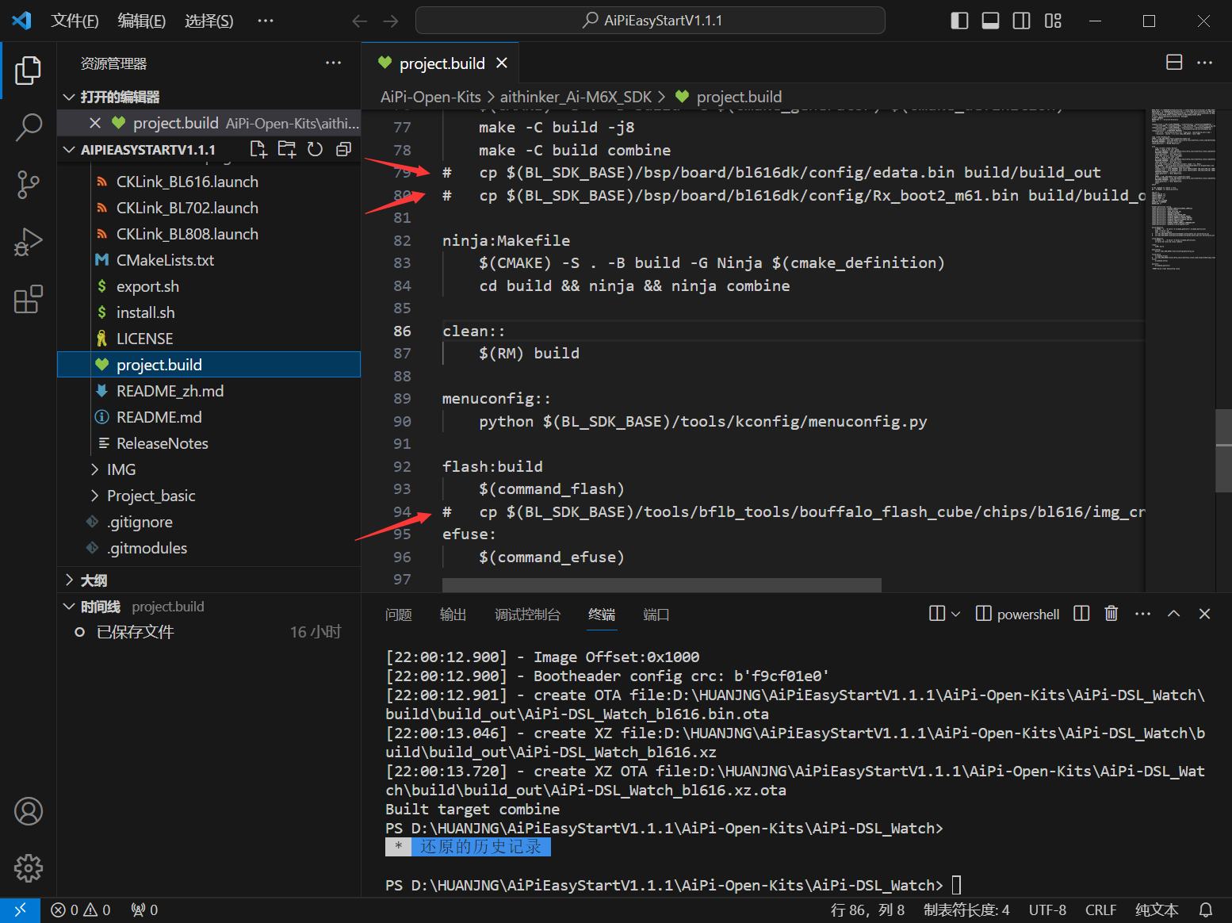
Task: Customize editor layout
Action: [x=1053, y=21]
